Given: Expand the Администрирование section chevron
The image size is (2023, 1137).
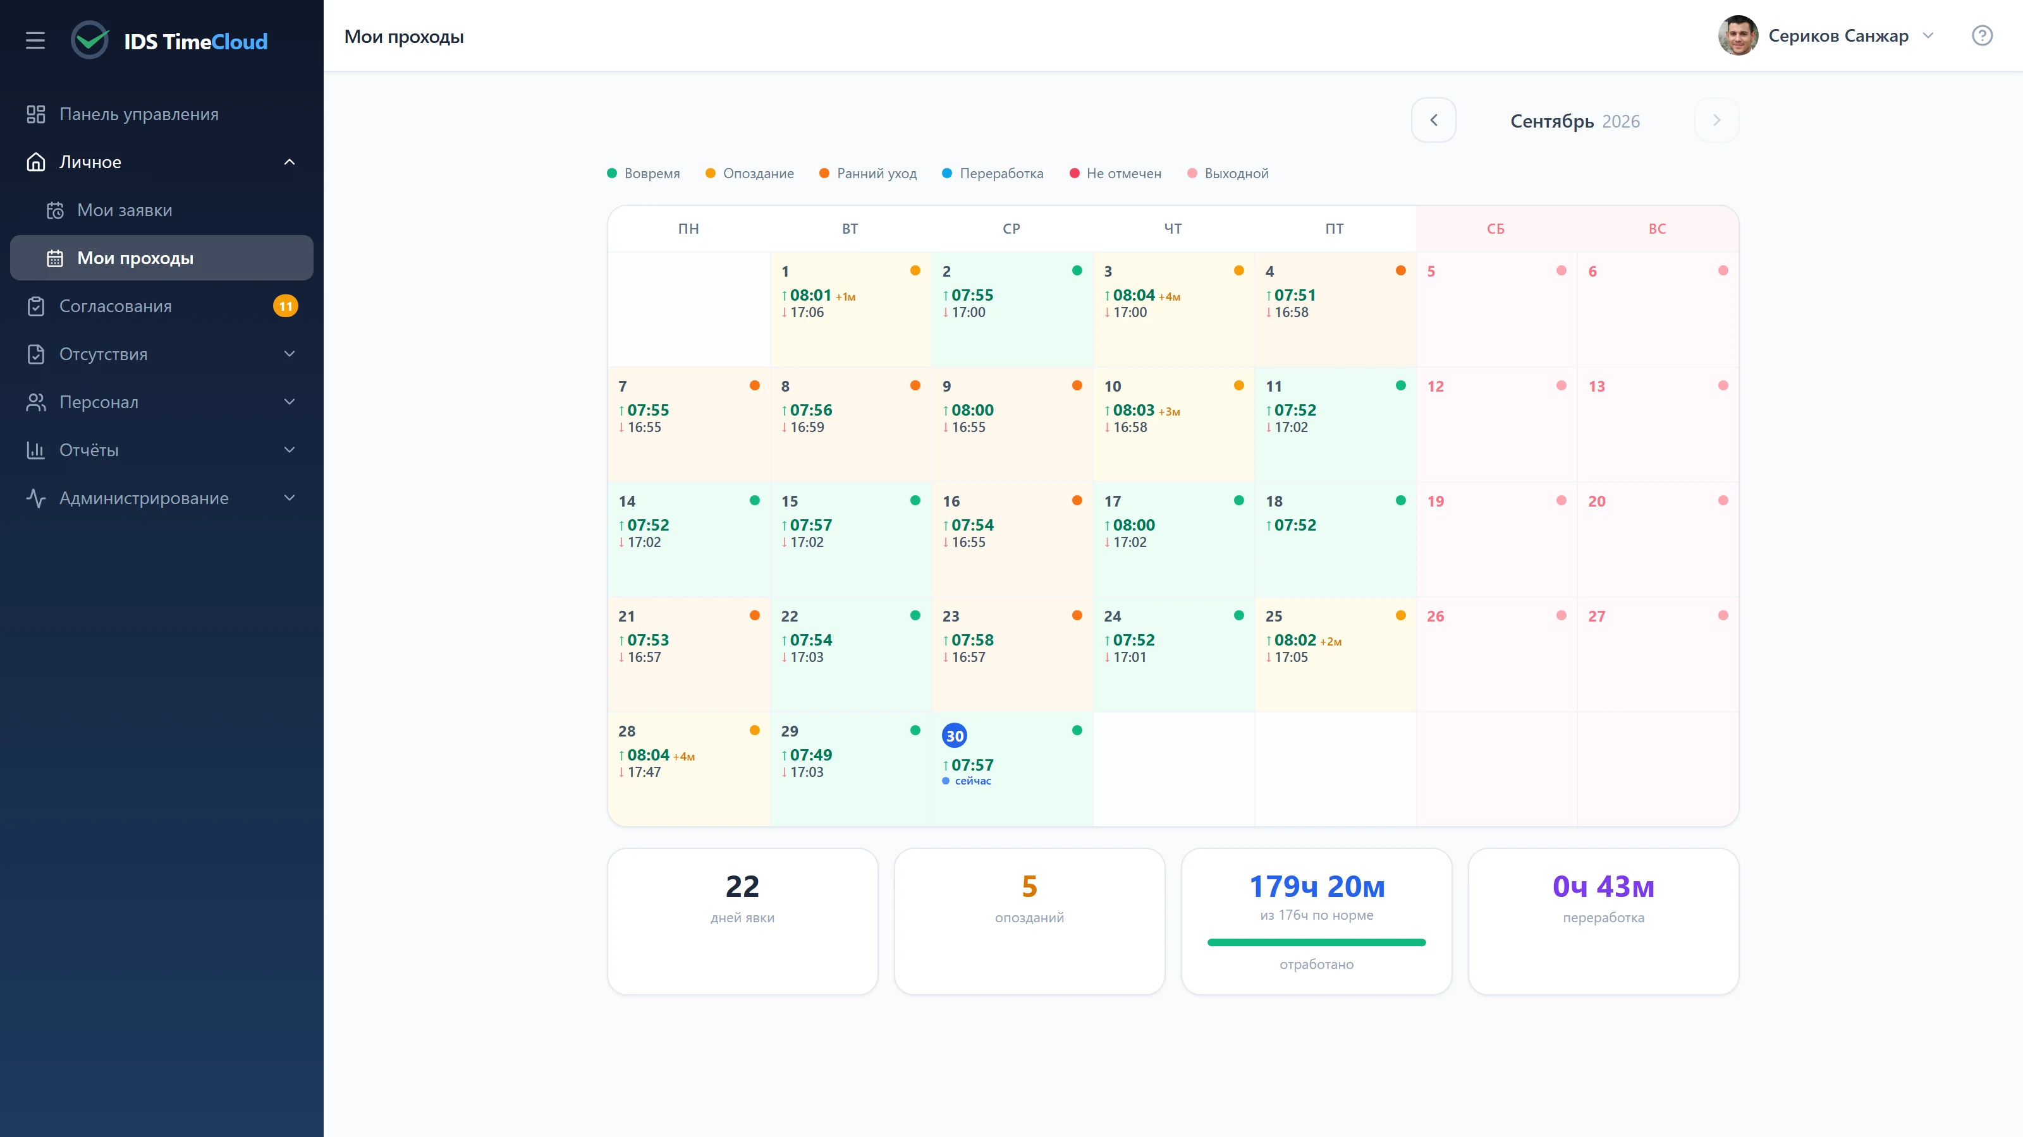Looking at the screenshot, I should 289,498.
